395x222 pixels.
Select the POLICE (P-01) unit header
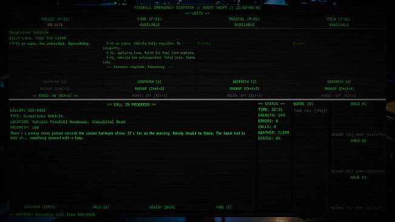click(55, 19)
